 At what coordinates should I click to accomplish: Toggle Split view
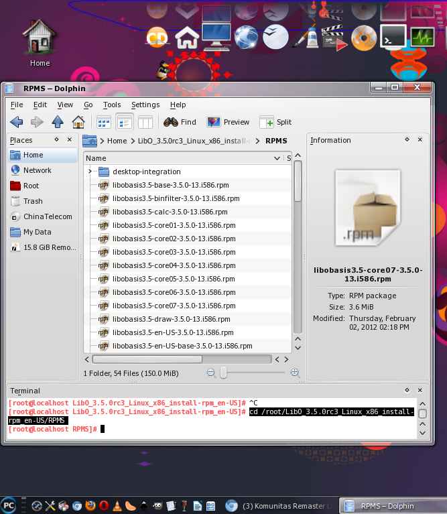[275, 122]
